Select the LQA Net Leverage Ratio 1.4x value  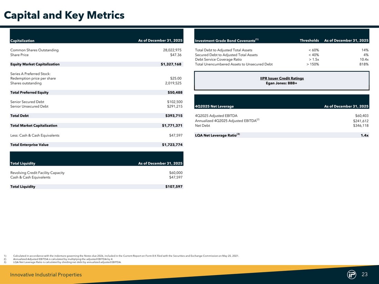click(x=364, y=136)
